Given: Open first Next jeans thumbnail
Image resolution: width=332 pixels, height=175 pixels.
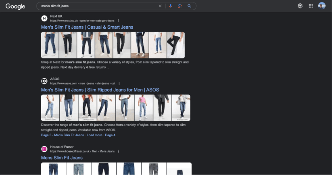Looking at the screenshot, I should pyautogui.click(x=50, y=45).
